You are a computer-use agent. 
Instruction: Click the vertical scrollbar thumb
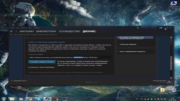click(171, 63)
